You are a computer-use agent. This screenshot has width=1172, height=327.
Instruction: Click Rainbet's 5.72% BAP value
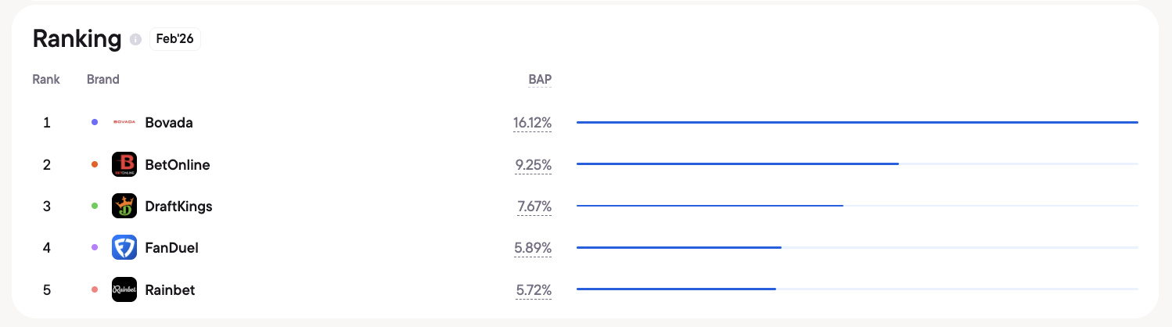[x=534, y=289]
